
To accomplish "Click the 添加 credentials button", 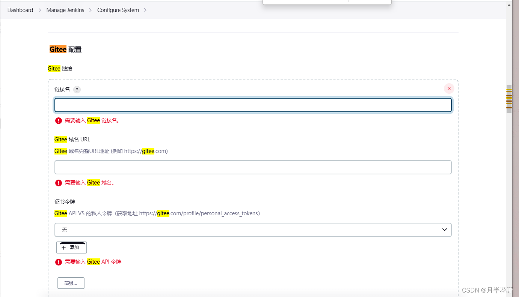I will click(x=71, y=247).
